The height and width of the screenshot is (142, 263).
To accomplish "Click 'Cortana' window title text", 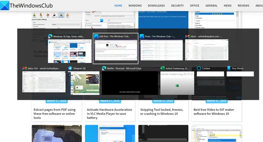I will click(206, 68).
